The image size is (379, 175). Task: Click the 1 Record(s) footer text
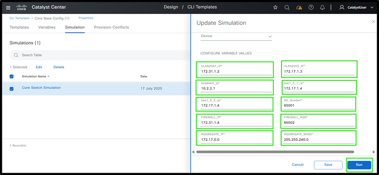pyautogui.click(x=18, y=146)
